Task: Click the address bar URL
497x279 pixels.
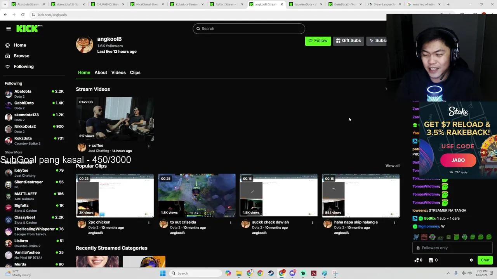Action: [x=52, y=15]
